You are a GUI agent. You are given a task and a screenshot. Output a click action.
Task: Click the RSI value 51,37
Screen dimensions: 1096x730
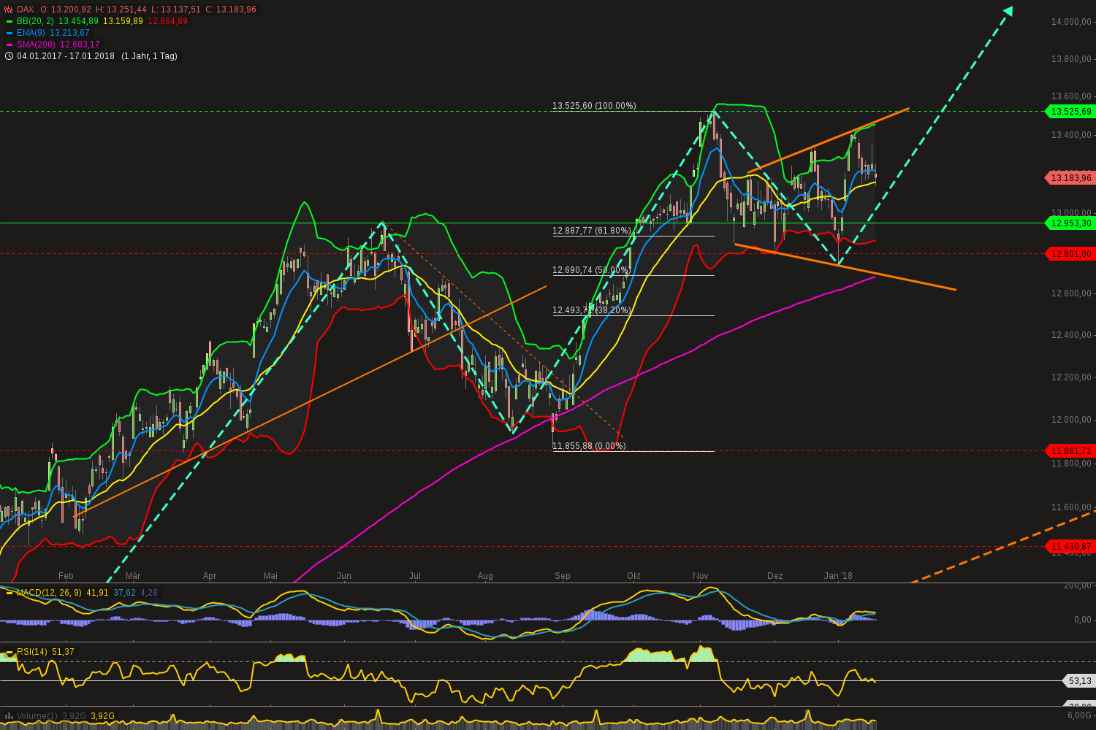click(63, 652)
